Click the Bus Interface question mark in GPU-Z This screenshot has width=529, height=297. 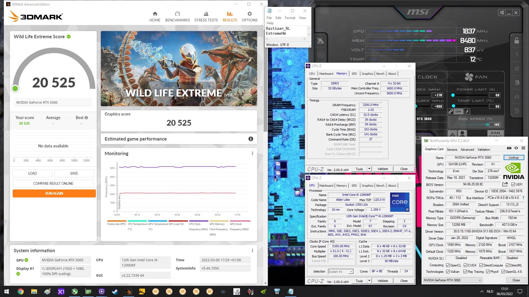(523, 198)
